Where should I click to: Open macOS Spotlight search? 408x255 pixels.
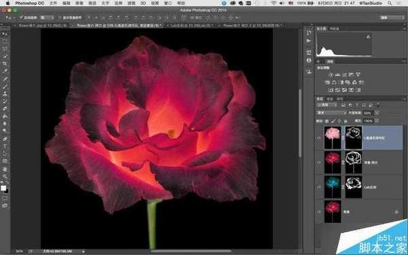point(389,3)
